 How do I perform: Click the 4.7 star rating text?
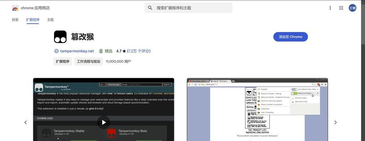pyautogui.click(x=121, y=51)
